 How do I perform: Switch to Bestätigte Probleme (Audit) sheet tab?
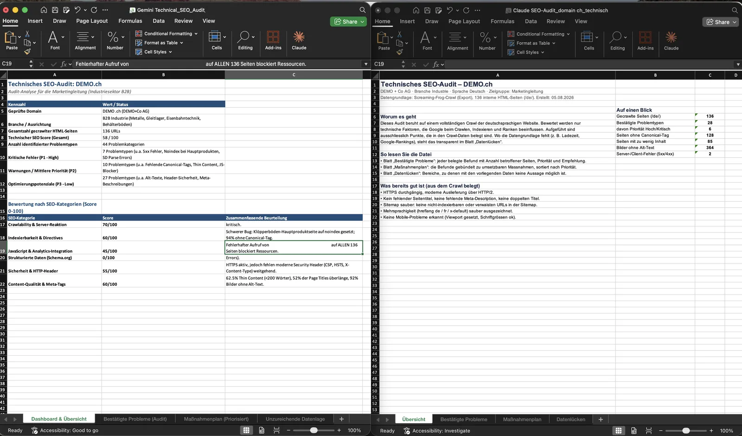click(135, 419)
